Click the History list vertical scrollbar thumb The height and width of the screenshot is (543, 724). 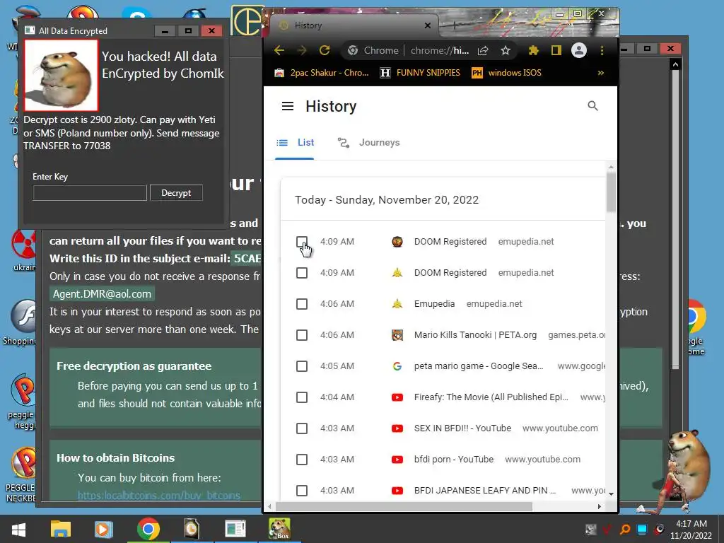611,192
